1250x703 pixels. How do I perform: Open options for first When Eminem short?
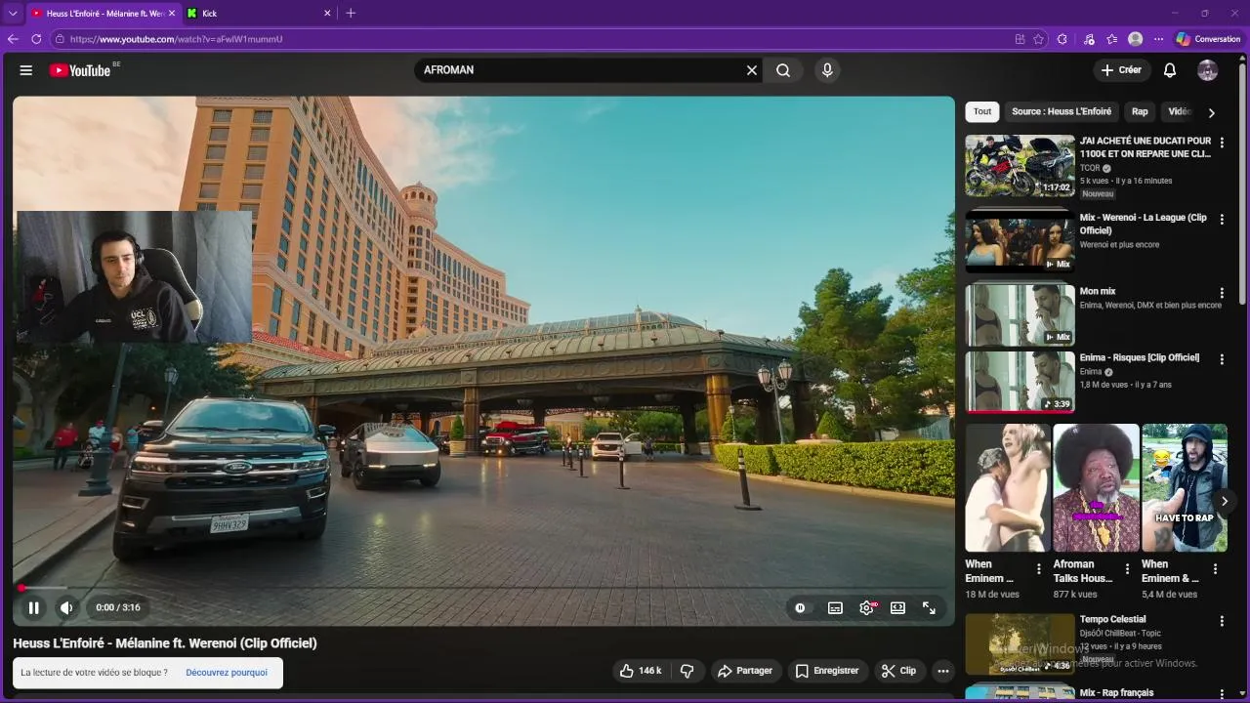(1039, 569)
